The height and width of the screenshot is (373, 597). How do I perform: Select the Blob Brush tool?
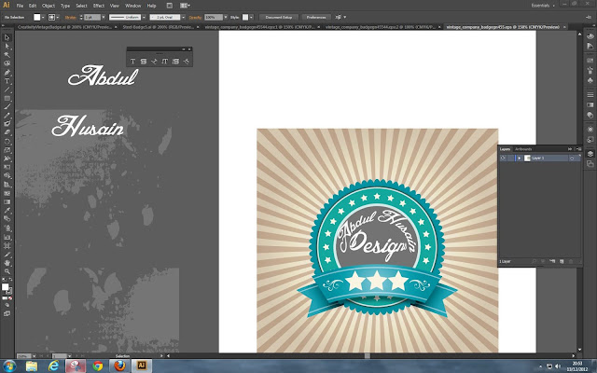(7, 124)
